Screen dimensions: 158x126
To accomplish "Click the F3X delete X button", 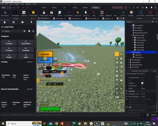I will point(117,89).
